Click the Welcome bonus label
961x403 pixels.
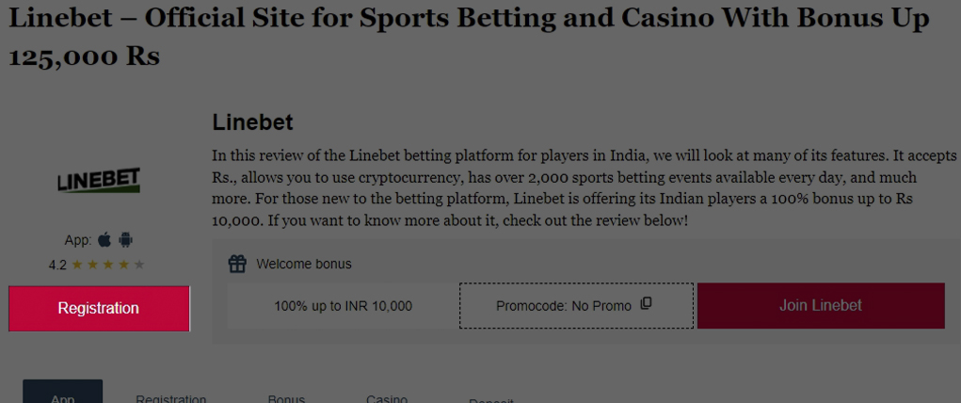(x=304, y=264)
